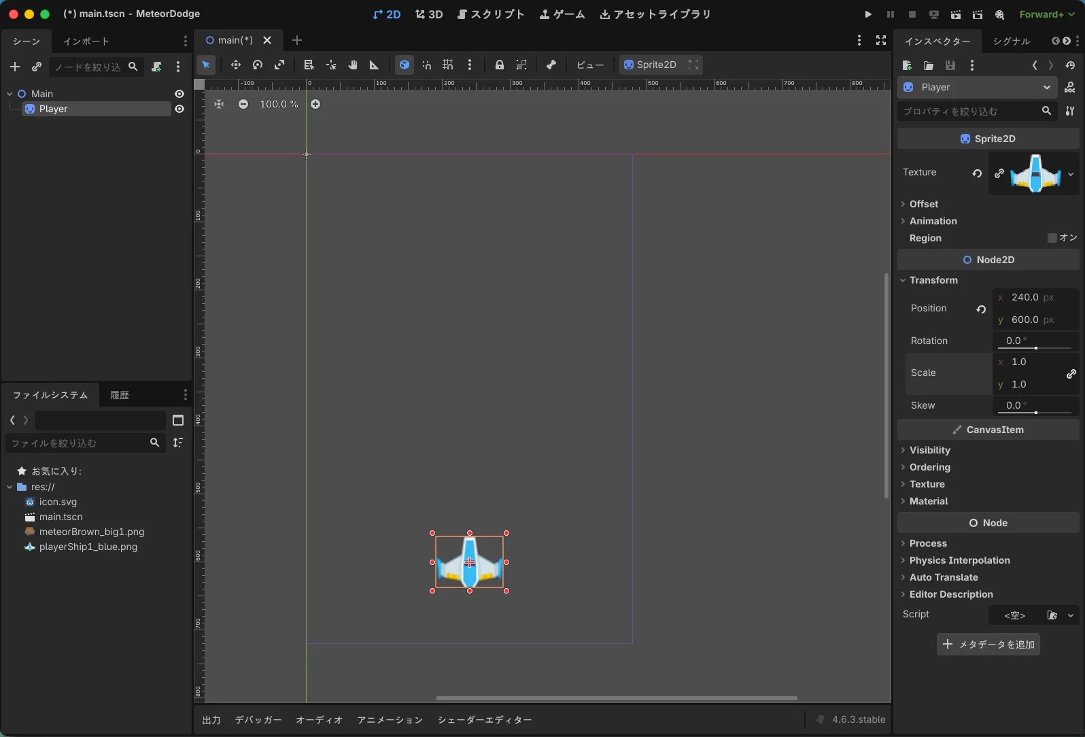The width and height of the screenshot is (1085, 737).
Task: Open the inspector property tools icon
Action: (1070, 111)
